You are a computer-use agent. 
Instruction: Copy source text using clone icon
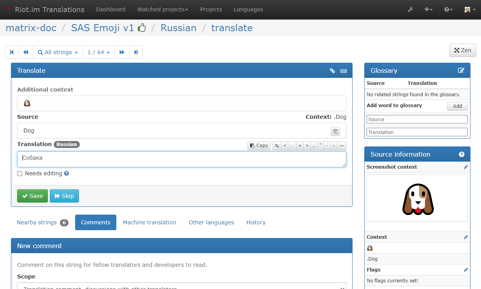pos(335,131)
